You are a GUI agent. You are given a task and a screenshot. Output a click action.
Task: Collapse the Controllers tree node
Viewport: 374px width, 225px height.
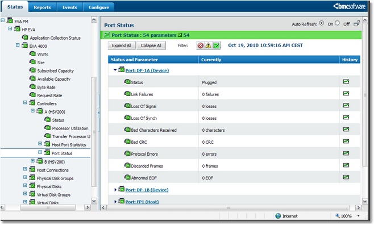pyautogui.click(x=25, y=102)
